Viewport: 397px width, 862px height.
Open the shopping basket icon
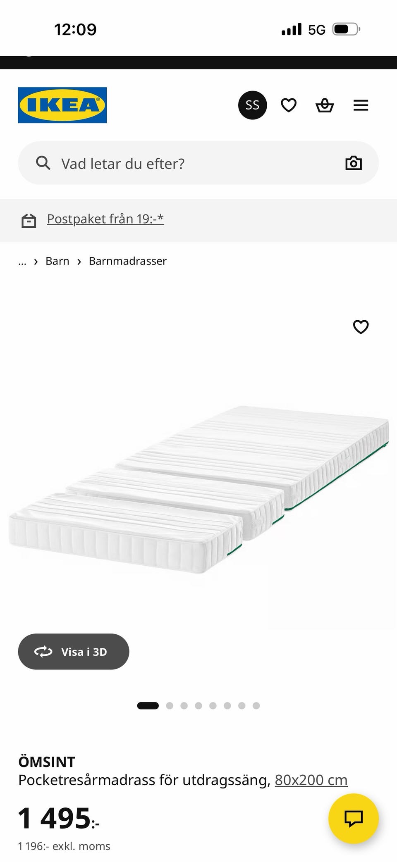pos(325,105)
